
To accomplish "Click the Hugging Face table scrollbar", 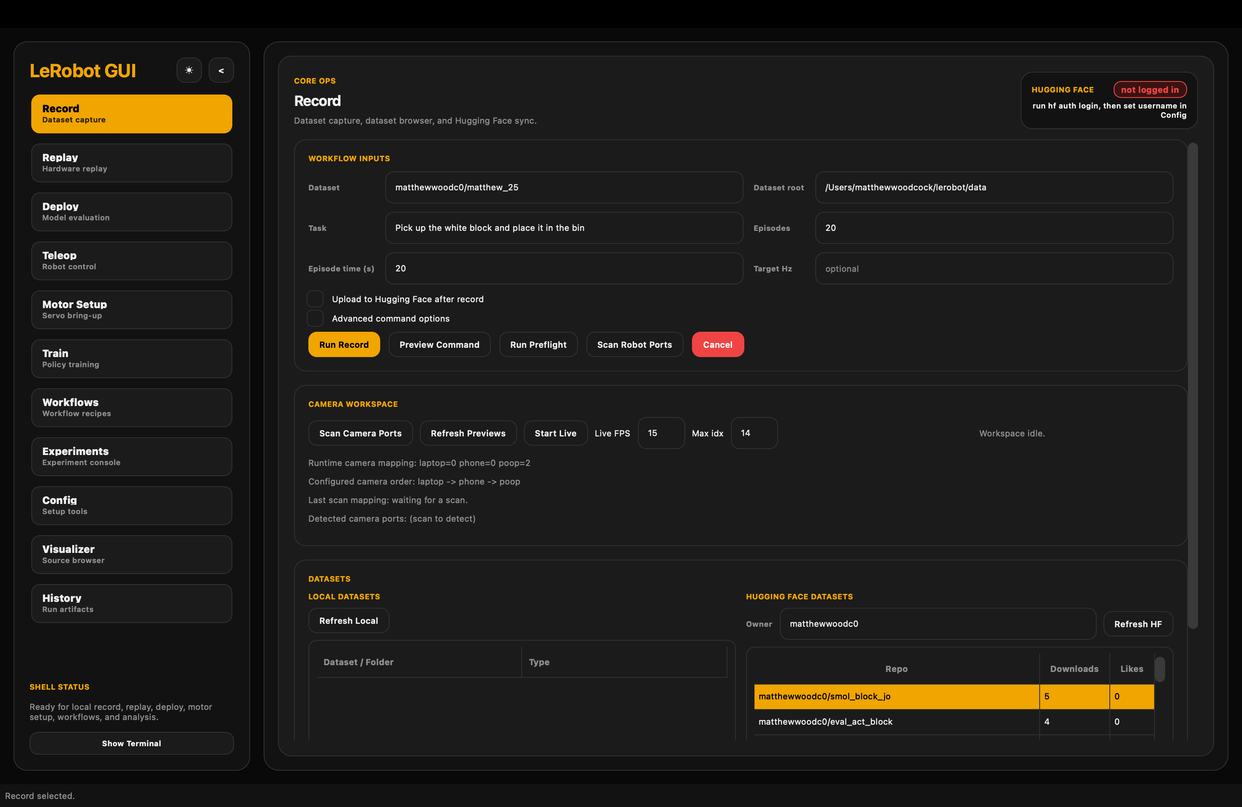I will (x=1160, y=669).
